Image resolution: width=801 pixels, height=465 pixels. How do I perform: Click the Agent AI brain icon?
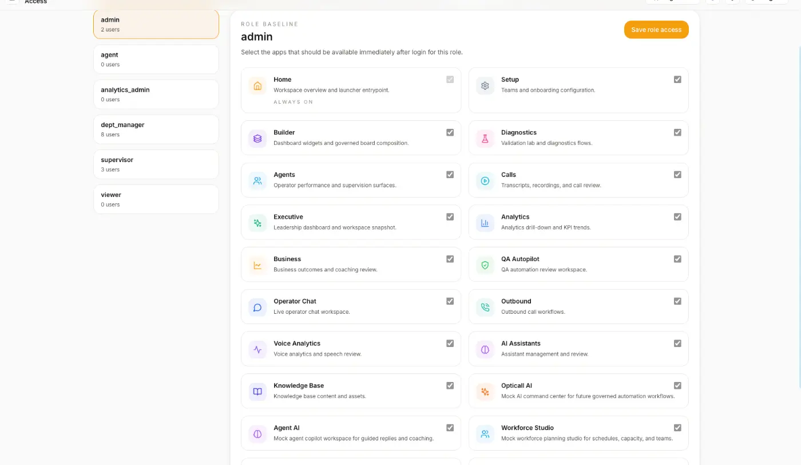(257, 434)
